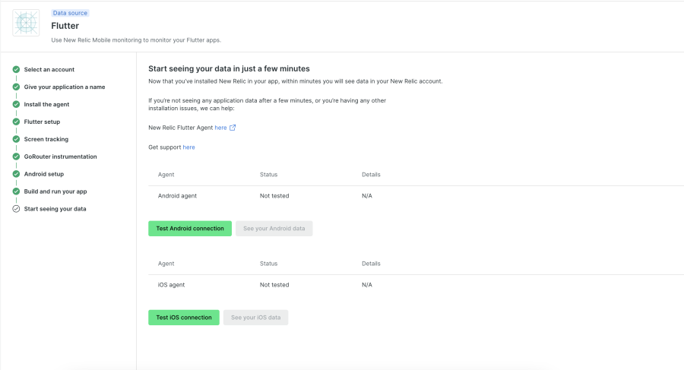Go to GoRouter instrumentation step
684x370 pixels.
coord(60,157)
